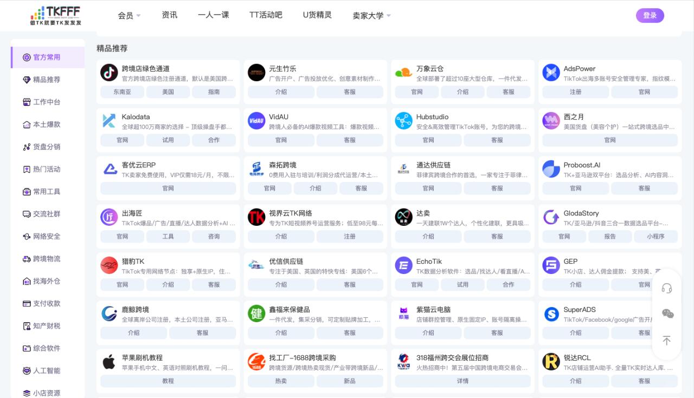Screen dimensions: 694x398
Task: Select 工作中台 in the sidebar
Action: click(48, 102)
